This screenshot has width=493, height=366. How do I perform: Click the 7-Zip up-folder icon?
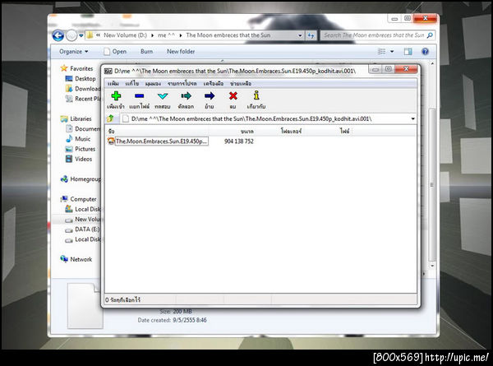pyautogui.click(x=110, y=118)
